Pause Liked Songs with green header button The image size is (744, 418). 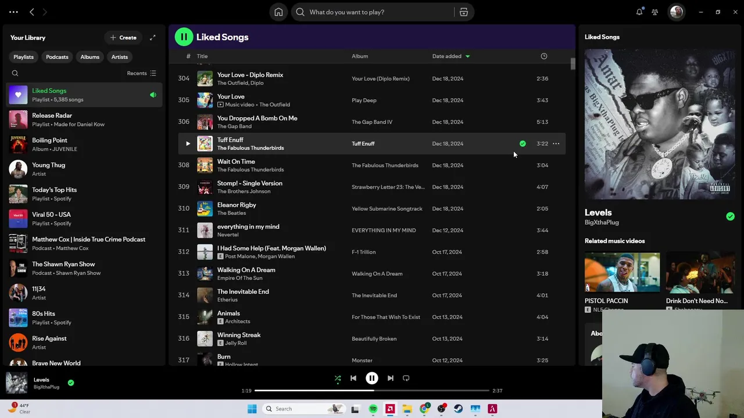tap(184, 37)
